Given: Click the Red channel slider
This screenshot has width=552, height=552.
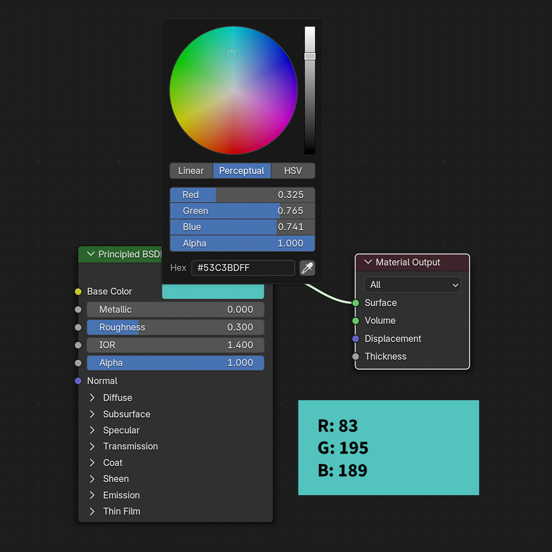Looking at the screenshot, I should [242, 194].
